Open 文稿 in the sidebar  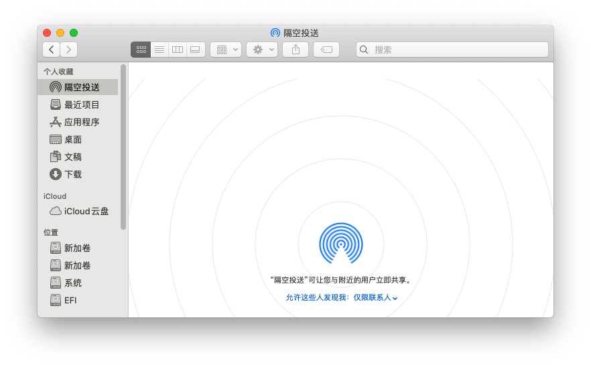(78, 157)
